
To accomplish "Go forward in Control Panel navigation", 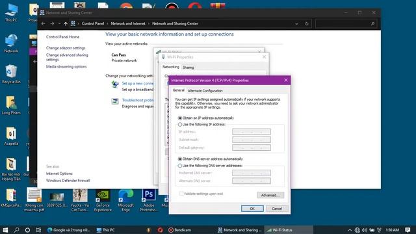I will 52,23.
